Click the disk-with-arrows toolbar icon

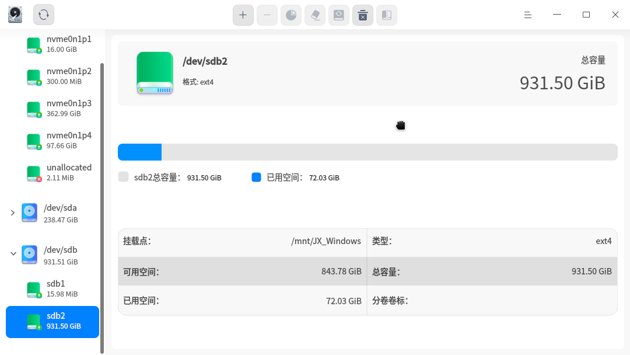tap(339, 15)
